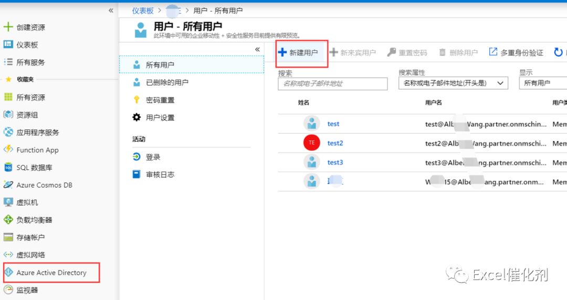
Task: Click the 应用程序服务 globe icon
Action: pyautogui.click(x=8, y=132)
